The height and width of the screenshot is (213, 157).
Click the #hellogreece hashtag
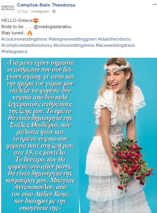pyautogui.click(x=14, y=52)
